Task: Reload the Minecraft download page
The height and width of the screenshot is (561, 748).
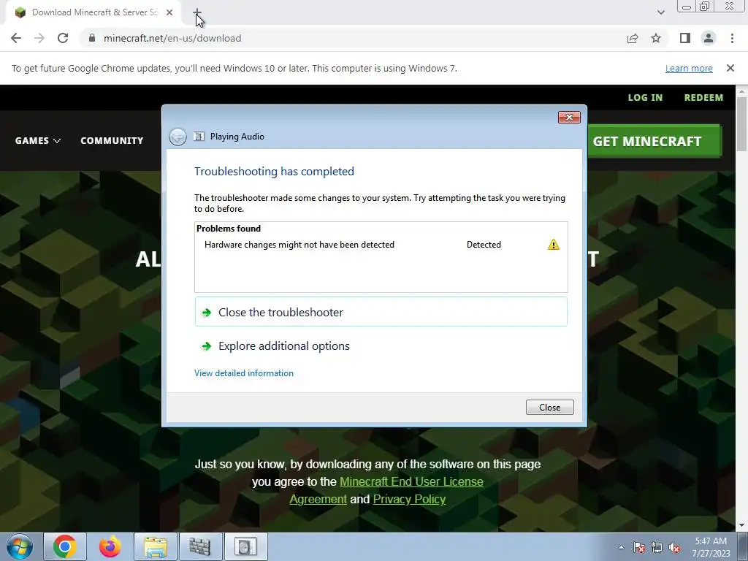Action: 63,38
